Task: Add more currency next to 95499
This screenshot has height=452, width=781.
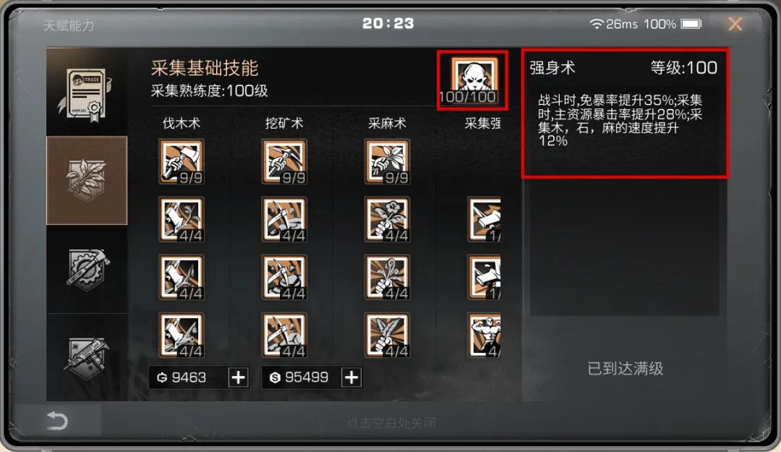Action: tap(351, 378)
